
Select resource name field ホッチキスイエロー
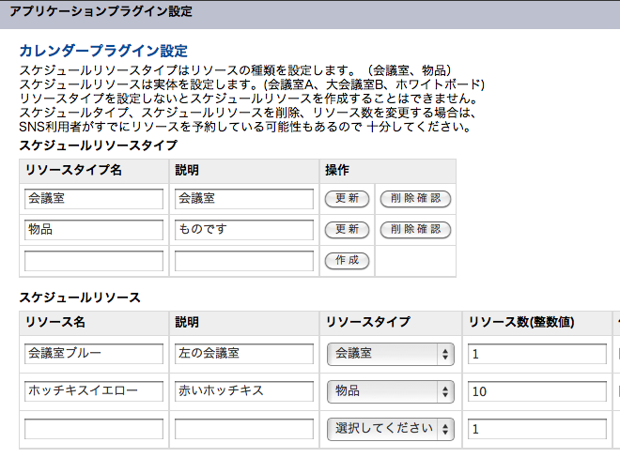94,391
